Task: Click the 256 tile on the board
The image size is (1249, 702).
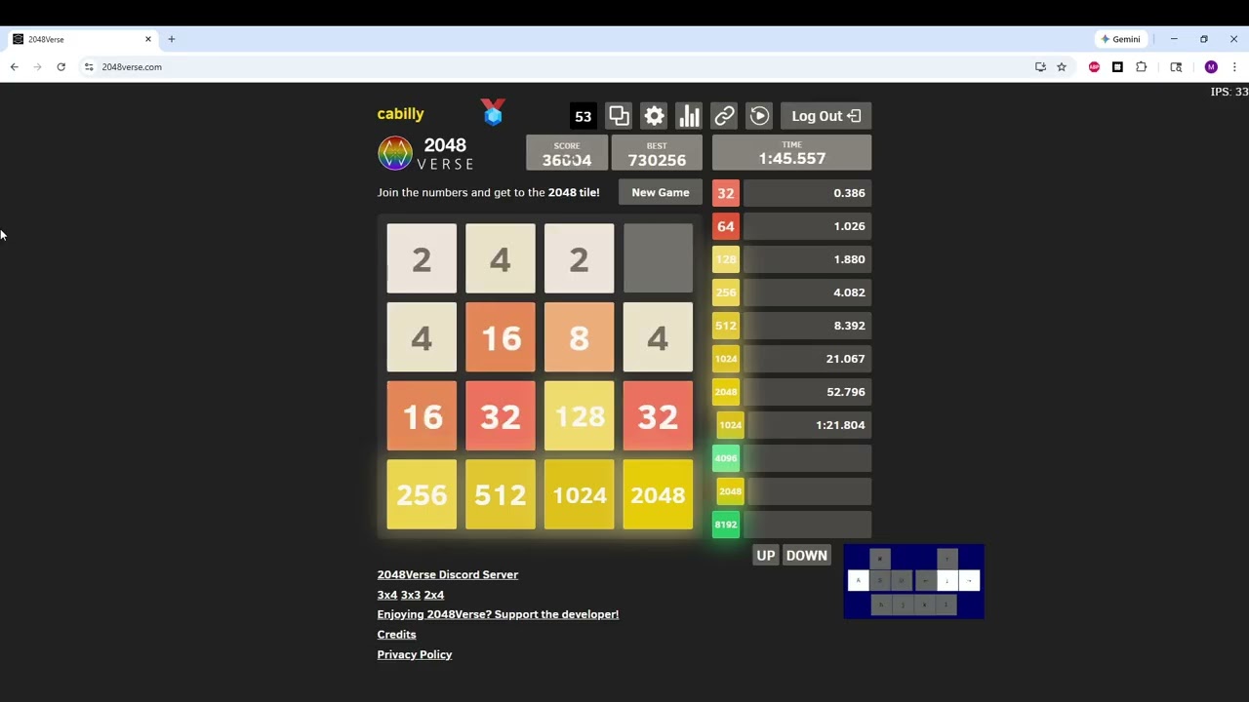Action: [422, 495]
